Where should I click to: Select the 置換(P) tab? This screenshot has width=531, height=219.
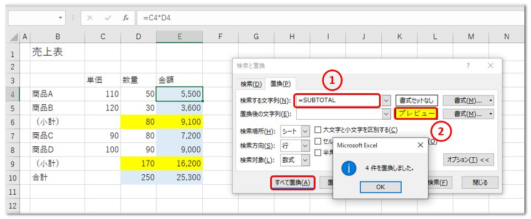(280, 83)
